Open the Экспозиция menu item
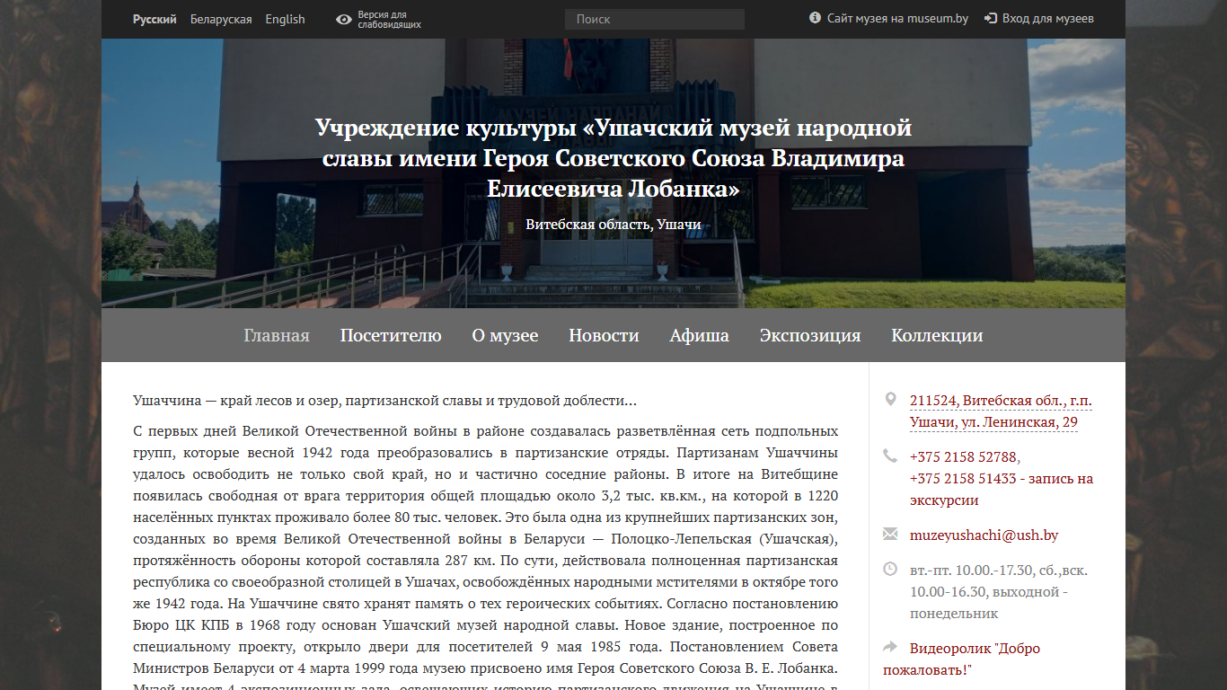1227x690 pixels. pyautogui.click(x=810, y=335)
